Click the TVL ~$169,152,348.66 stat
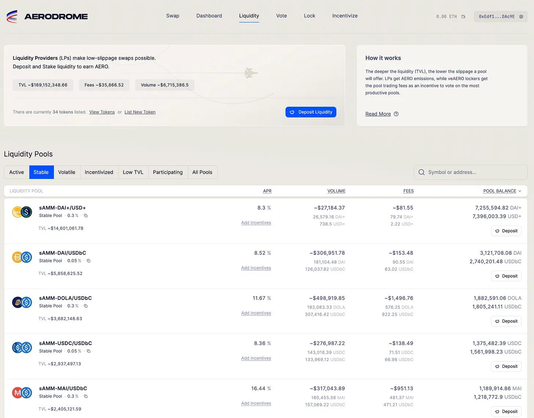Viewport: 534px width, 418px height. click(x=43, y=85)
